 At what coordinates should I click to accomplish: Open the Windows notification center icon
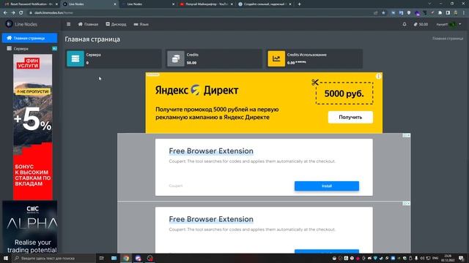click(x=462, y=258)
